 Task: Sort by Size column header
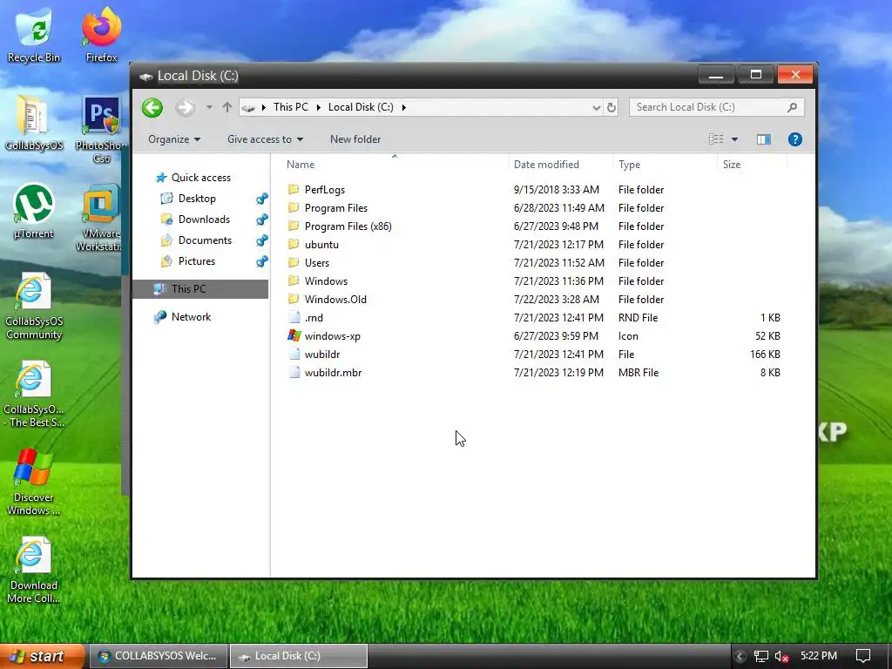coord(732,165)
